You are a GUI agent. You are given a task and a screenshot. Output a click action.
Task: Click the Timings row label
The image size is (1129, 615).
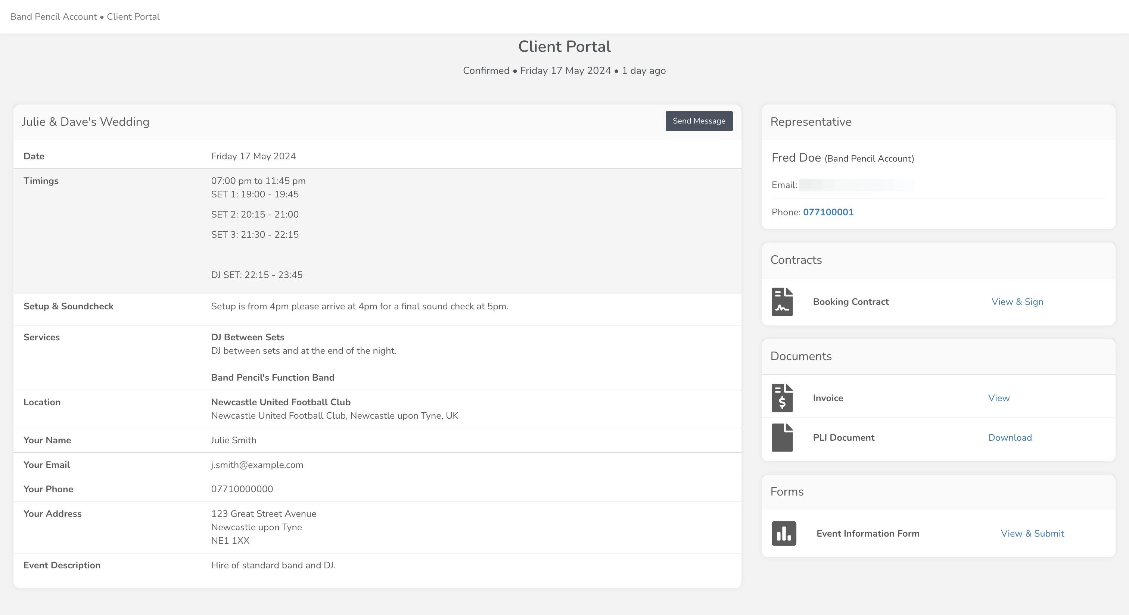pos(41,181)
